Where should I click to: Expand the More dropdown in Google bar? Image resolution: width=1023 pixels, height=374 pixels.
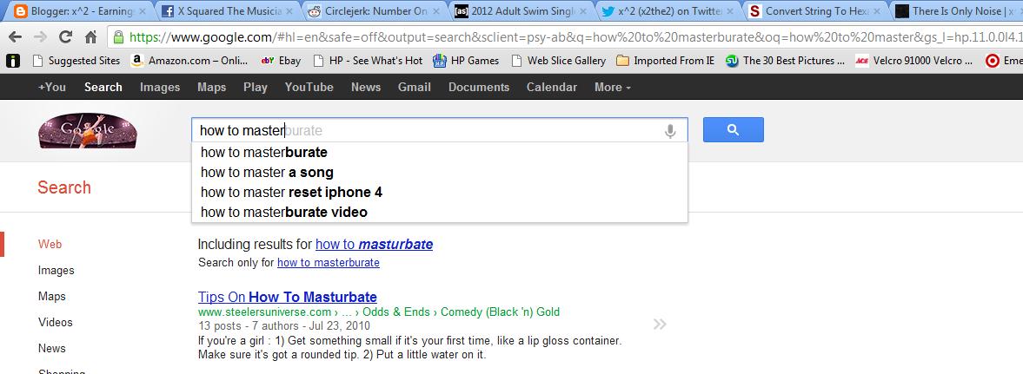pyautogui.click(x=612, y=87)
